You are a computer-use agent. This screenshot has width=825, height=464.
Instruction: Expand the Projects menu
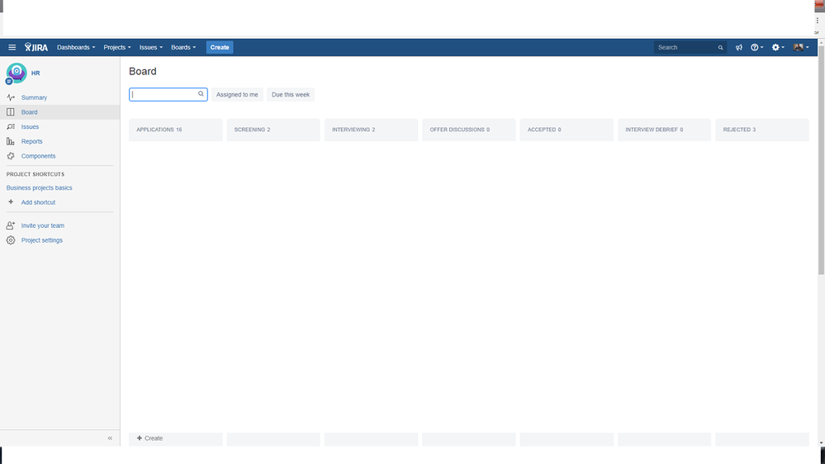click(x=116, y=47)
